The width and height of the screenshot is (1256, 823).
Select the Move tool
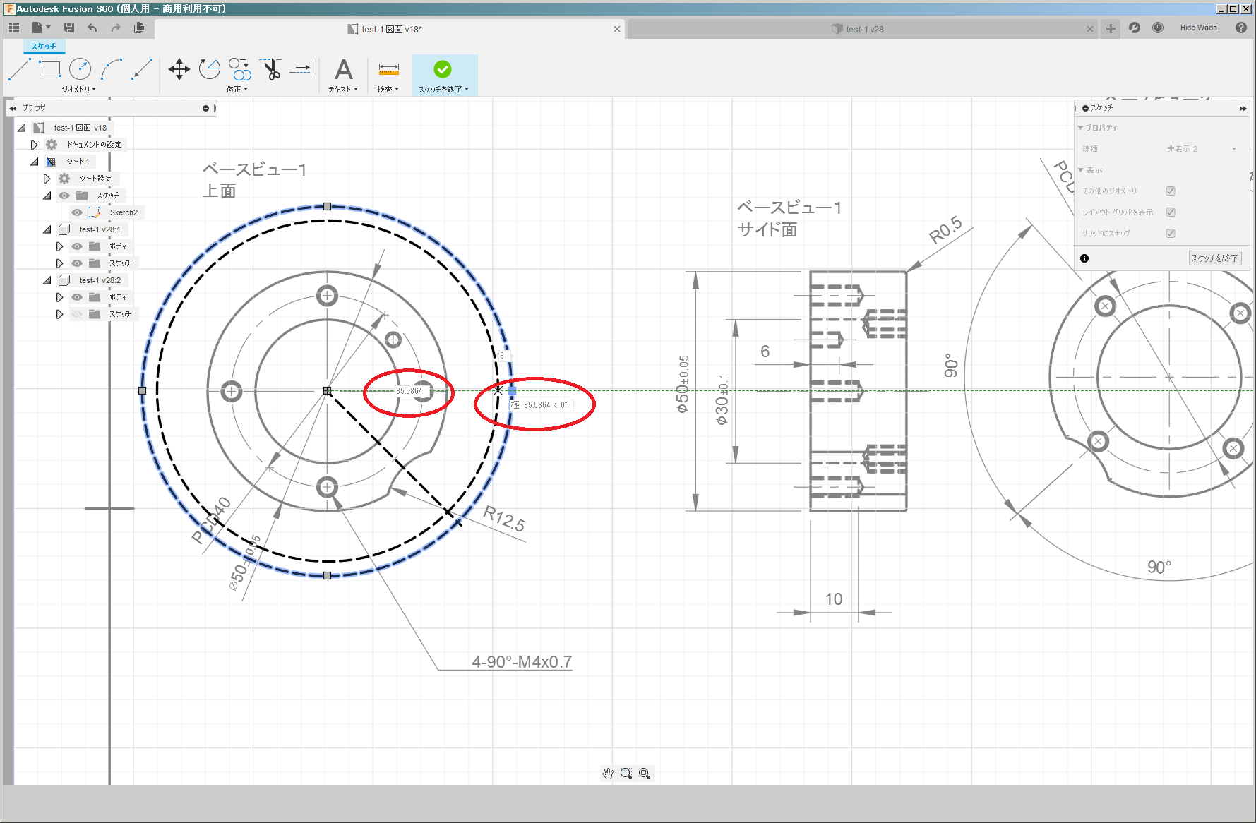(x=179, y=69)
